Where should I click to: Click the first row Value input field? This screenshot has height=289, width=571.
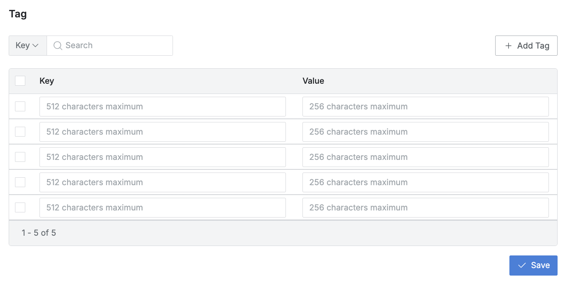pos(425,107)
